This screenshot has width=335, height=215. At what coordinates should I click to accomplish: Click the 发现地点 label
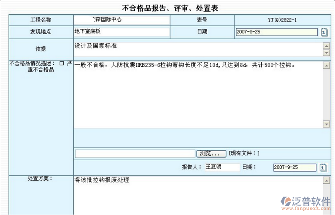click(41, 32)
